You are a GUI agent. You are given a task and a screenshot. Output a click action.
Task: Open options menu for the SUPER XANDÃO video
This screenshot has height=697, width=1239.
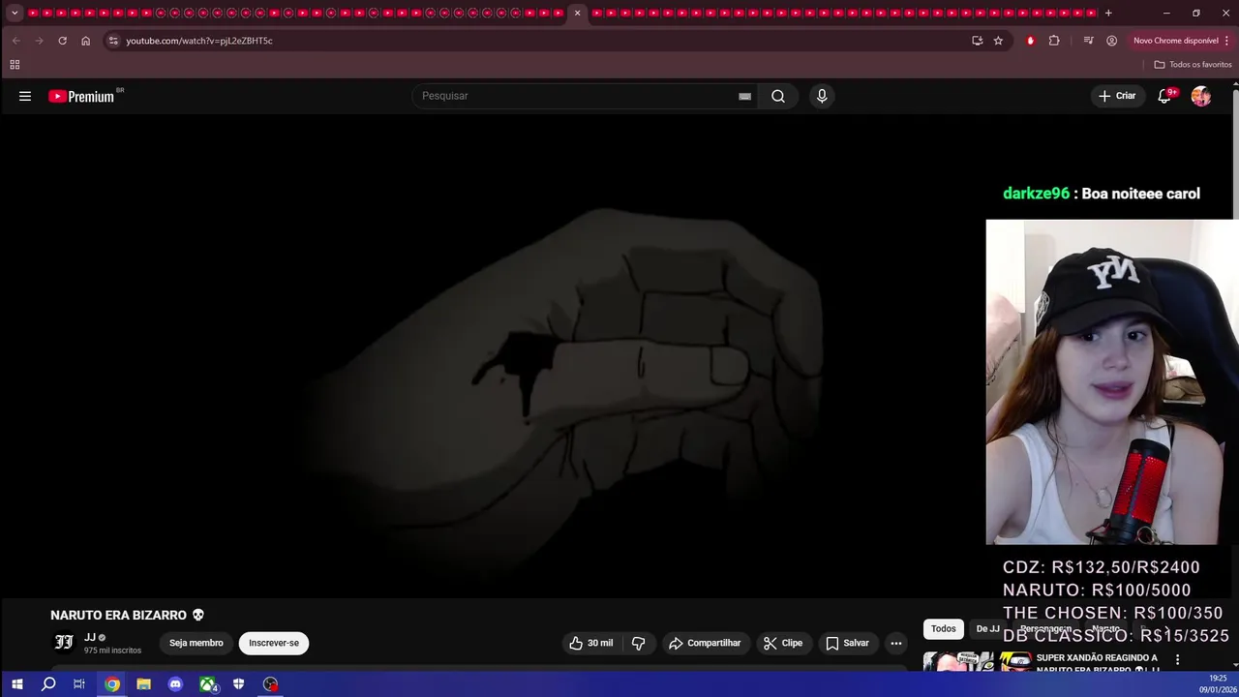[1177, 660]
